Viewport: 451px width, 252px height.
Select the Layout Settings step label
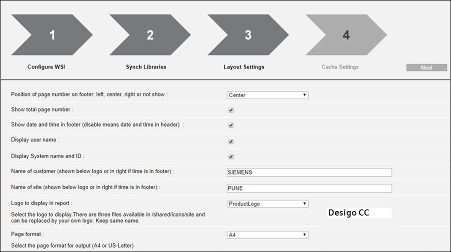point(244,67)
